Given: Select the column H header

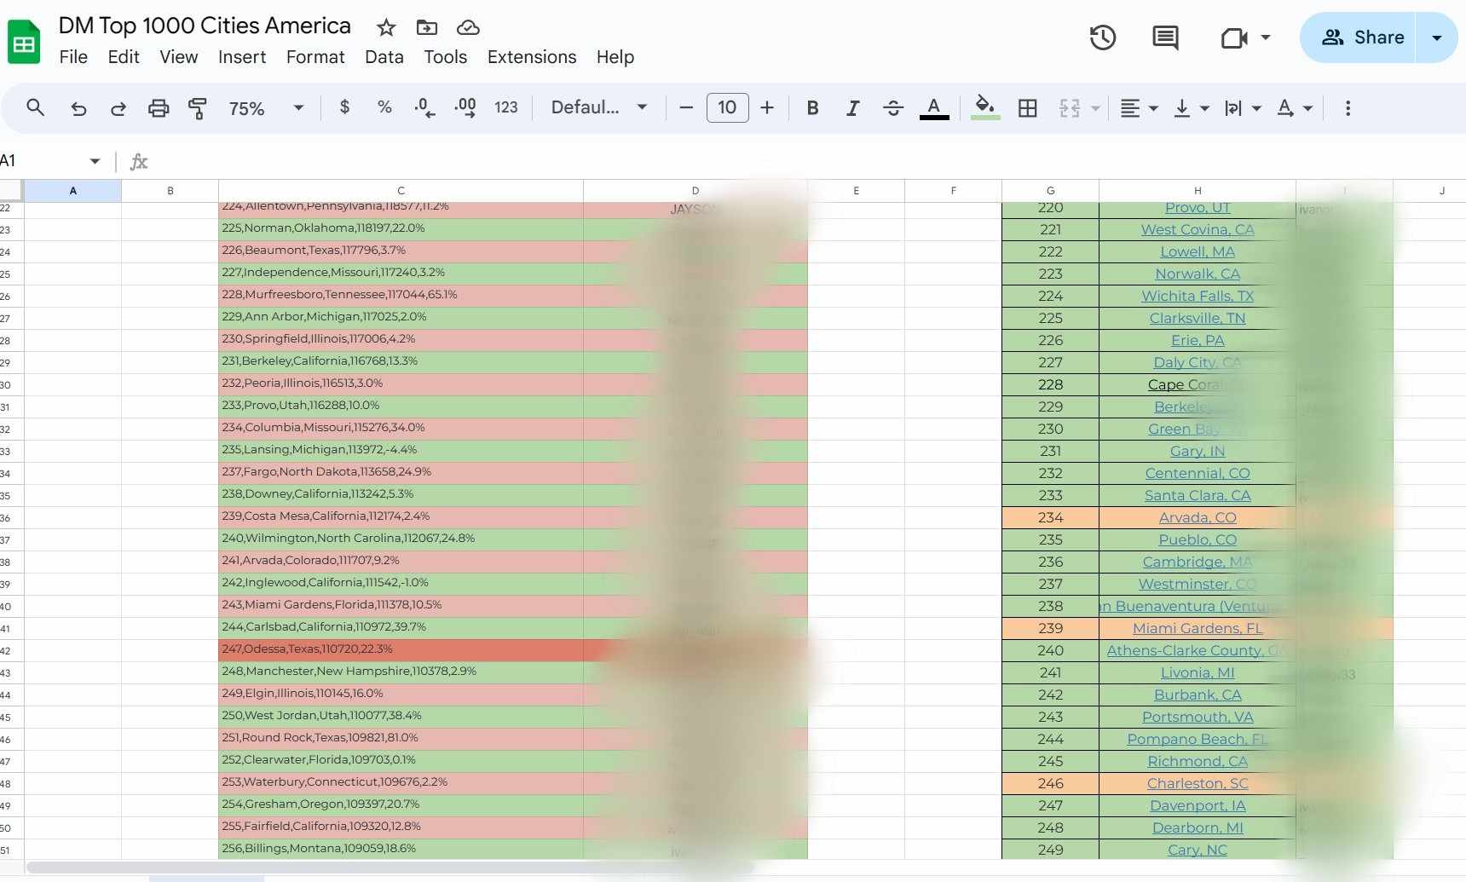Looking at the screenshot, I should click(x=1198, y=191).
